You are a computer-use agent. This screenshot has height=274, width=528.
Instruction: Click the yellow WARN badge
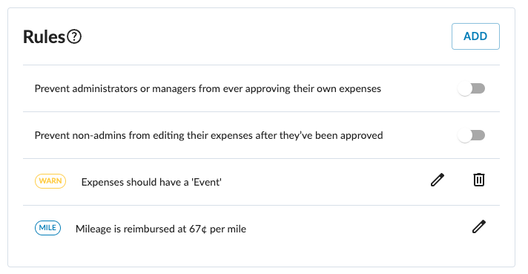tap(50, 181)
